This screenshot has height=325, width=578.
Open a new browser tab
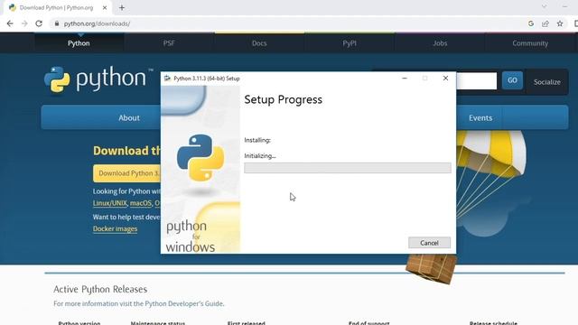click(x=122, y=7)
